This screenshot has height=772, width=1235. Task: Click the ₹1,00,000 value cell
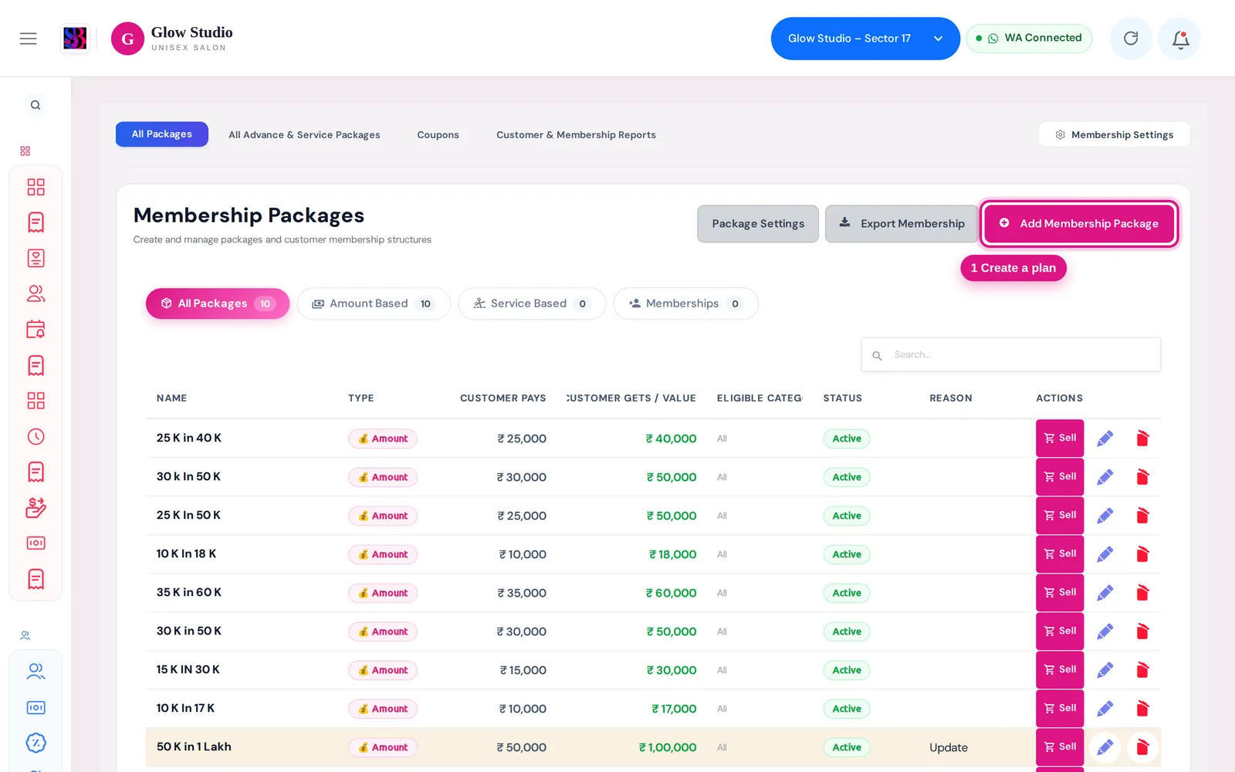668,747
